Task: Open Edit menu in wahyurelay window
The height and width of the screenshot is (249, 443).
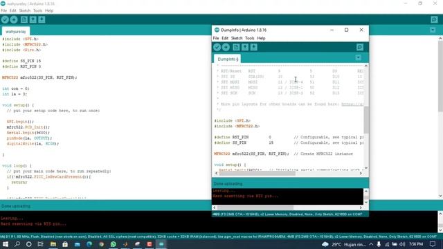Action: pyautogui.click(x=12, y=10)
